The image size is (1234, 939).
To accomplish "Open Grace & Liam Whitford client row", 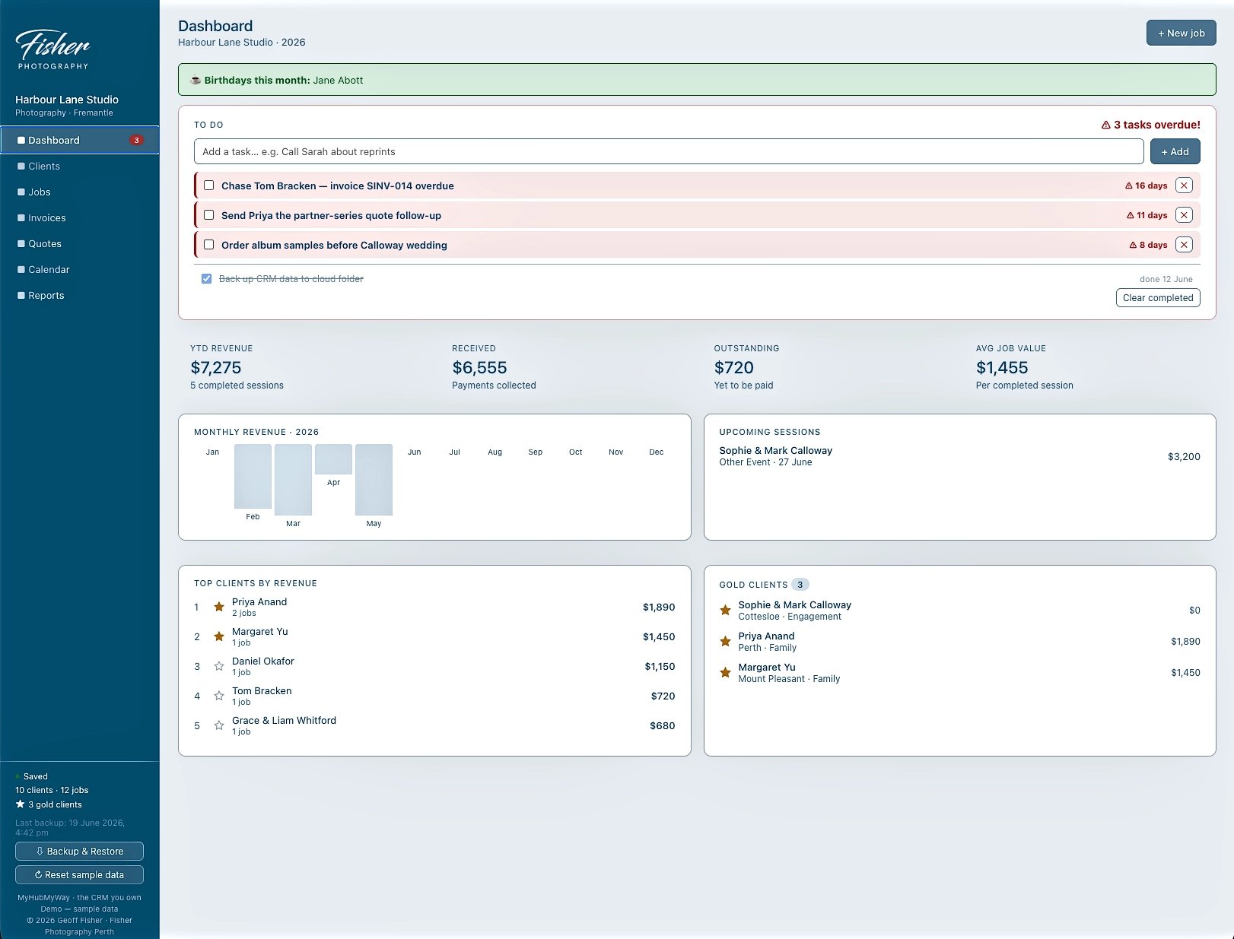I will pos(434,725).
